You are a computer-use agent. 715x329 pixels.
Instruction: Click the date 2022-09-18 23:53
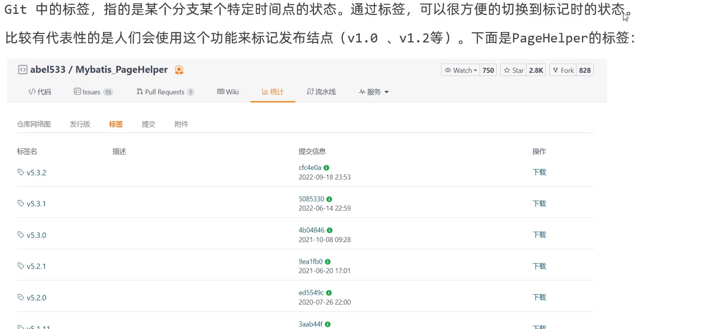tap(325, 177)
